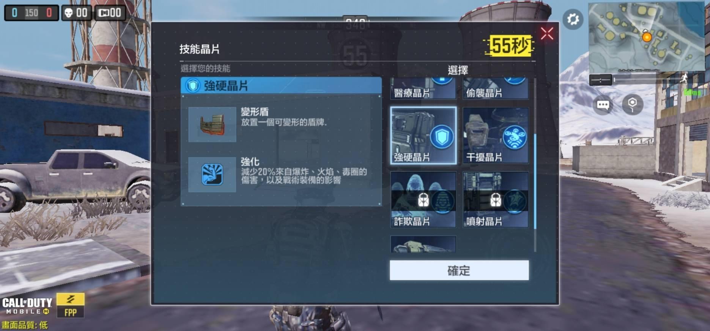
Task: Tap the partially visible bottom class tile
Action: click(423, 244)
